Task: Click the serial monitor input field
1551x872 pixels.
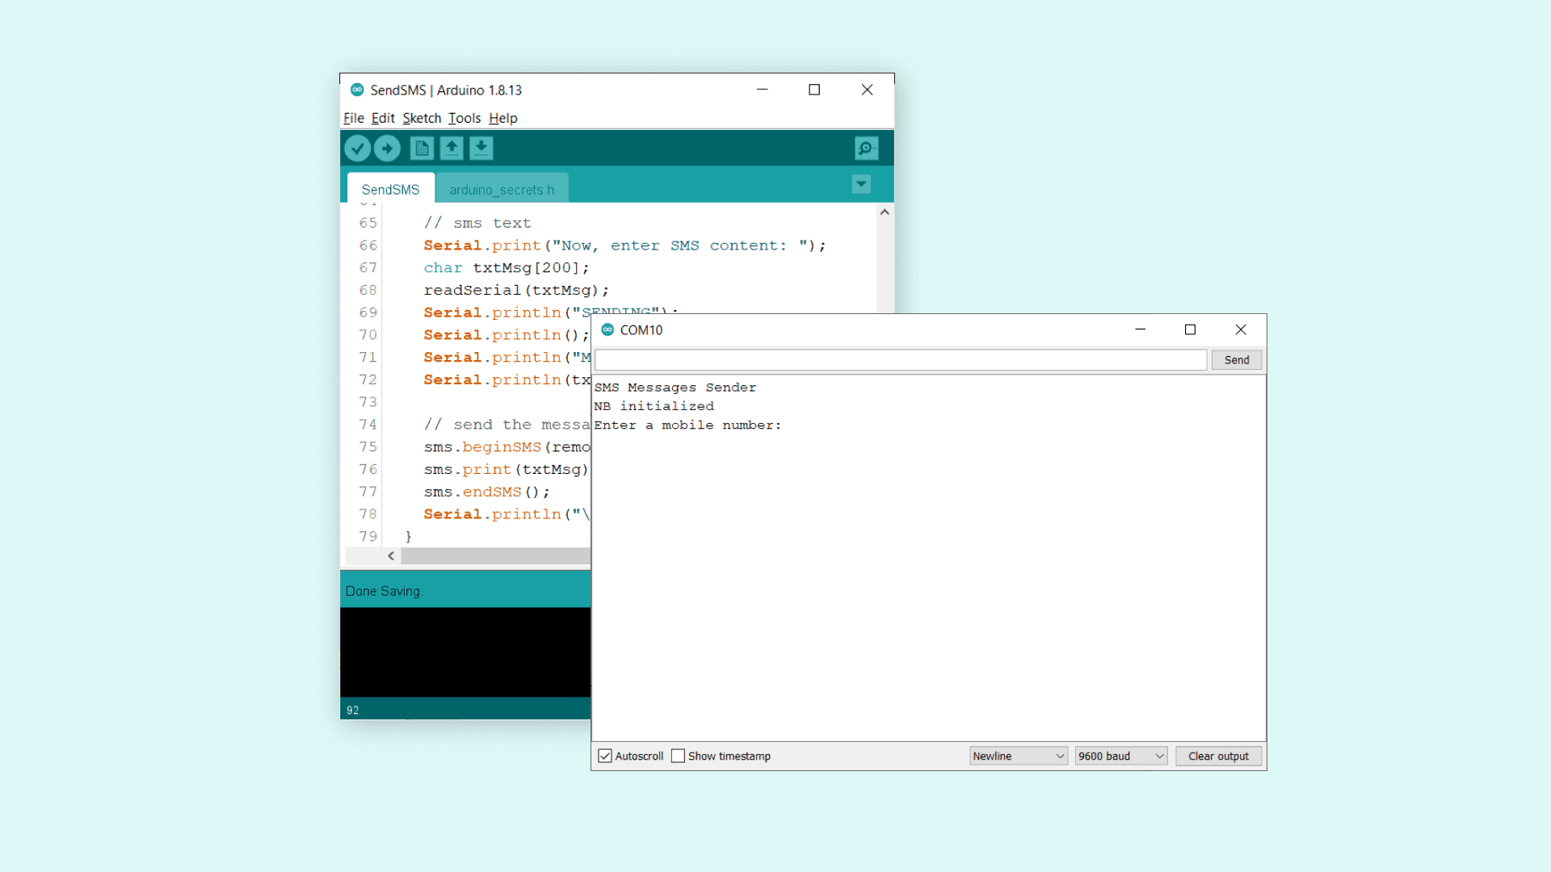Action: click(901, 360)
